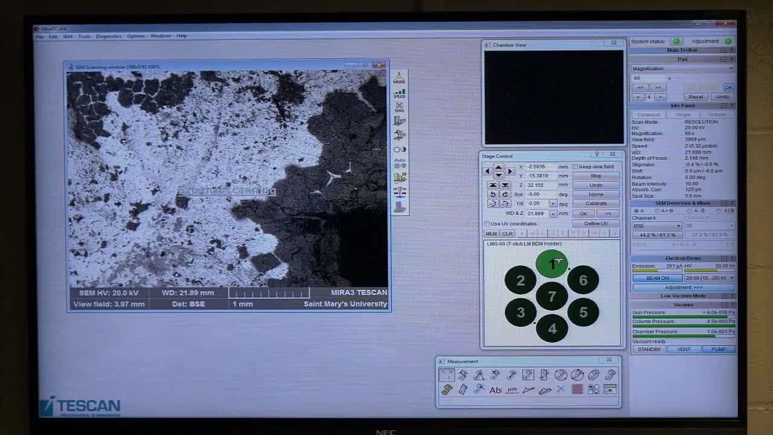The height and width of the screenshot is (435, 773).
Task: Click the PUMP button
Action: pos(718,349)
